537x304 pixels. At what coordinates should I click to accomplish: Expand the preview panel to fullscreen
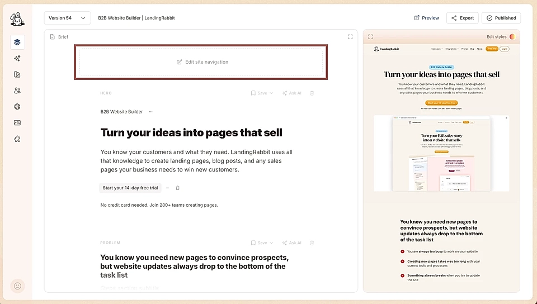[370, 36]
